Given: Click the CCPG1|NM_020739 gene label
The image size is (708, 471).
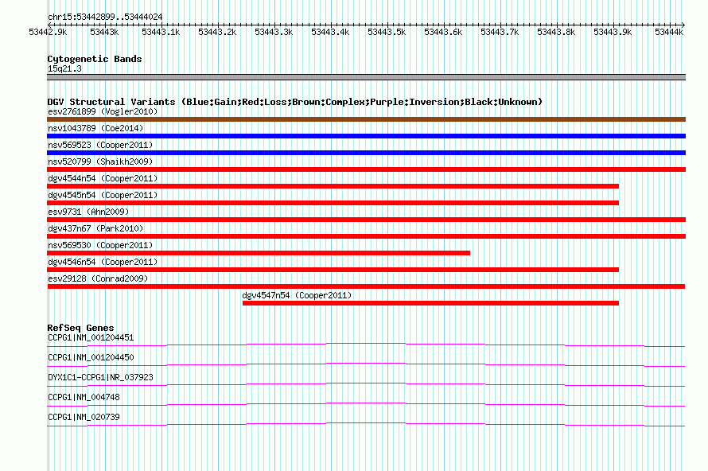Looking at the screenshot, I should (84, 417).
